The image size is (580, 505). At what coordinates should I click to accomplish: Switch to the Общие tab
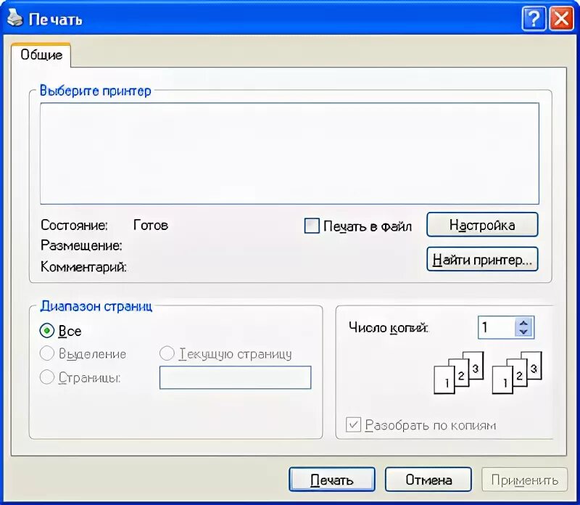pyautogui.click(x=41, y=55)
